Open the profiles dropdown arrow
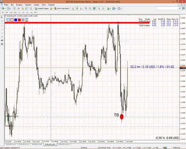Screen dimensions: 186x149 [11, 9]
